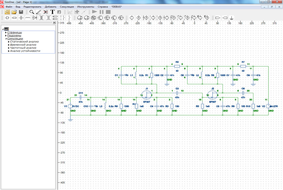Open a file with the folder icon
283x190 pixels.
[14, 12]
